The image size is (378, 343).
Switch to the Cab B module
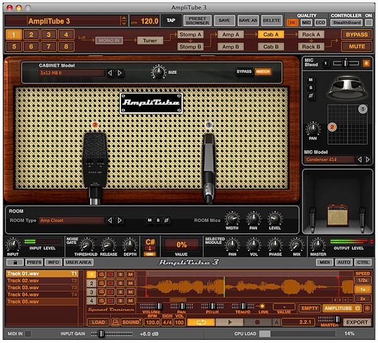pyautogui.click(x=271, y=47)
